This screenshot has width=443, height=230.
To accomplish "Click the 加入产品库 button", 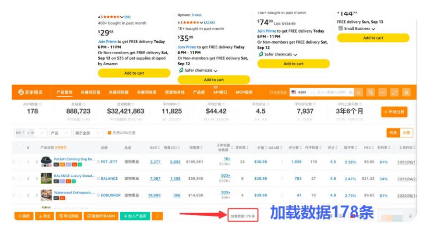I will pos(135,216).
